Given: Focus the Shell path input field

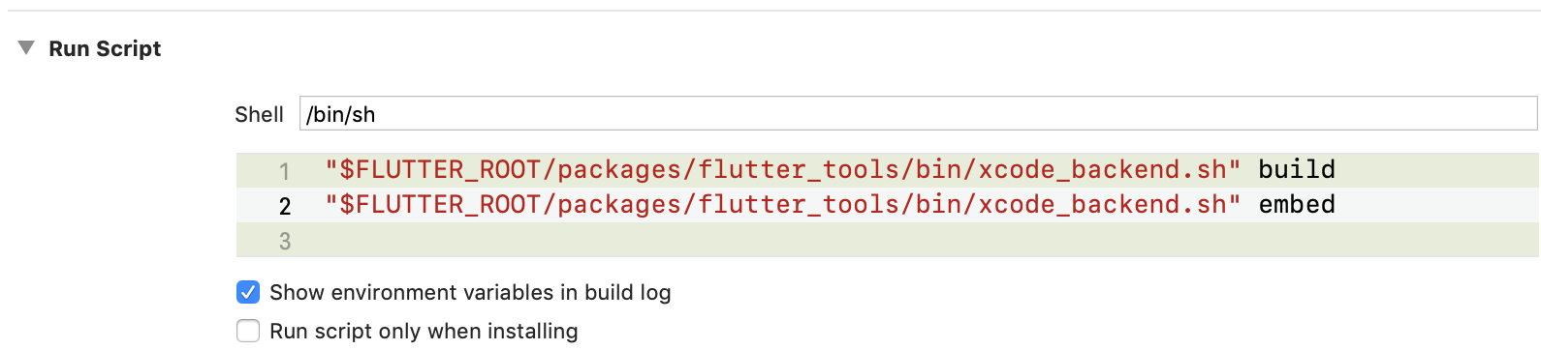Looking at the screenshot, I should pyautogui.click(x=918, y=113).
